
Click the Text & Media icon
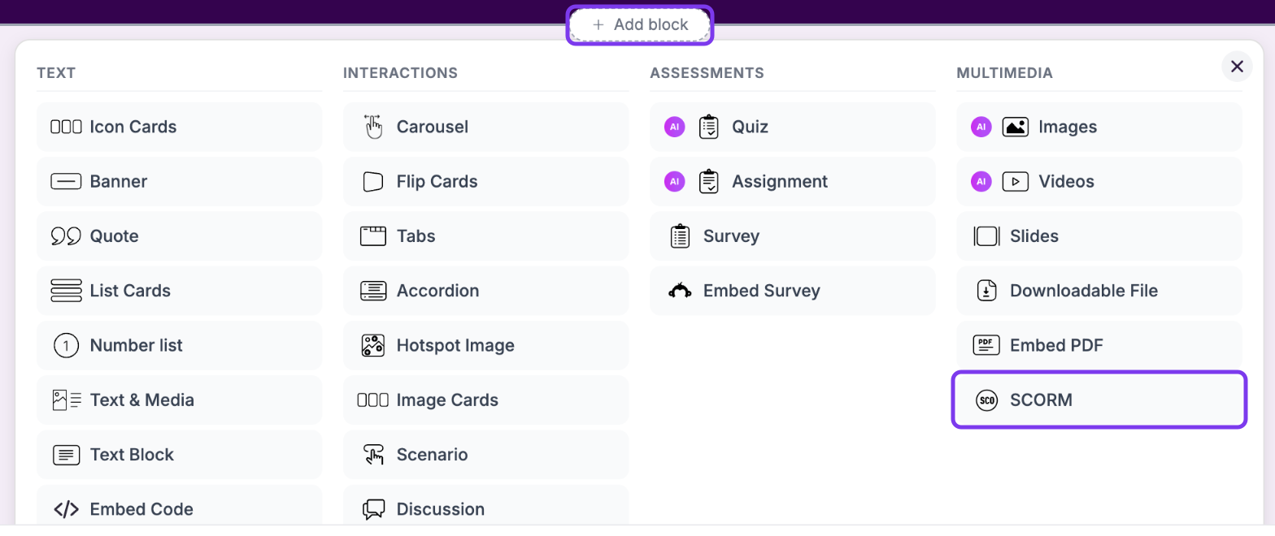(x=66, y=400)
